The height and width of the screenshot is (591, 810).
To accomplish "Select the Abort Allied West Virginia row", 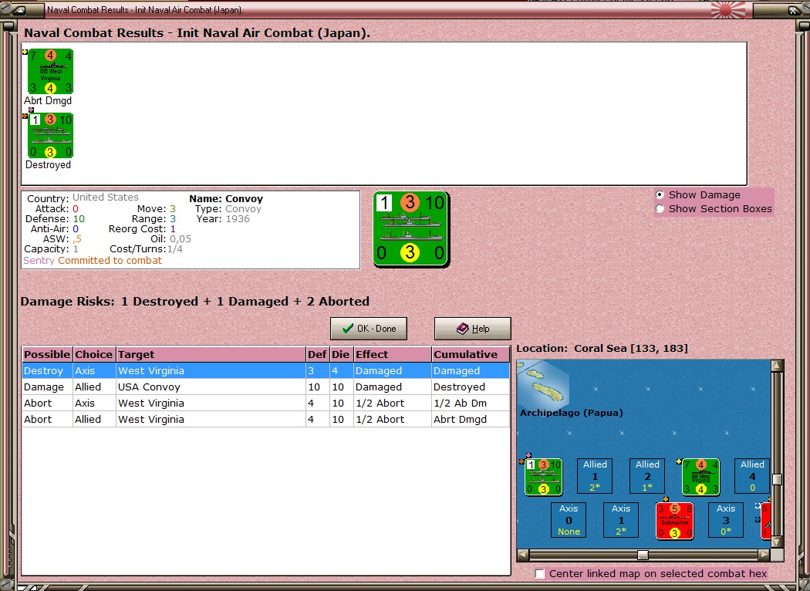I will pos(265,419).
